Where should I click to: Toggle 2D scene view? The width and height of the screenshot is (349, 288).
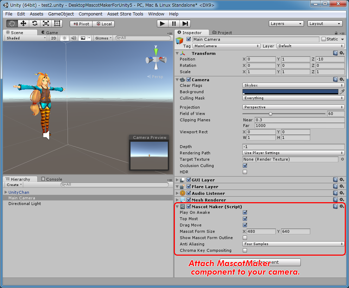(53, 38)
